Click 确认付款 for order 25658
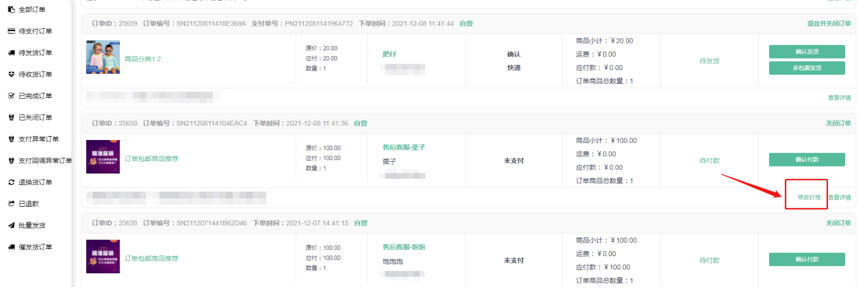 coord(806,159)
